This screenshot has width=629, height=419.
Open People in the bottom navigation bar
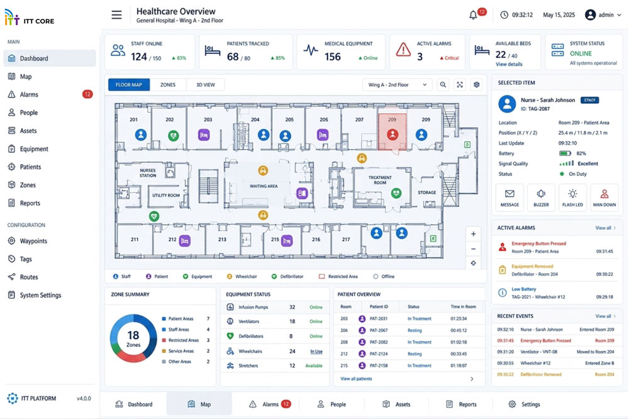click(331, 404)
